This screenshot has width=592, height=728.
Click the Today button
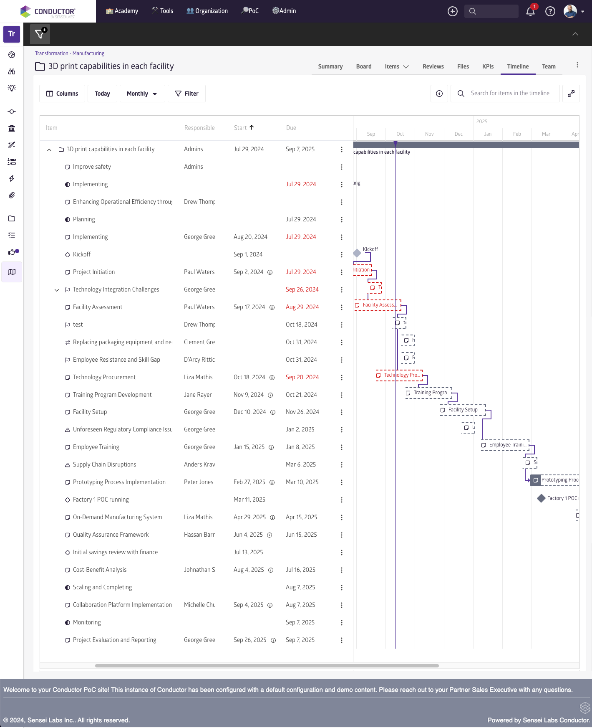click(x=102, y=94)
